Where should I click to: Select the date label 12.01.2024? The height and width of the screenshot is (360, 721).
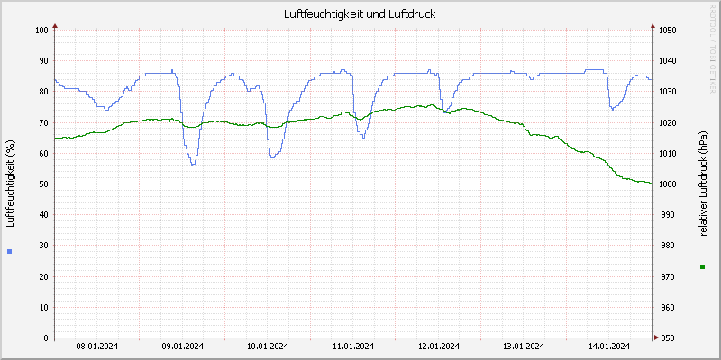[438, 346]
